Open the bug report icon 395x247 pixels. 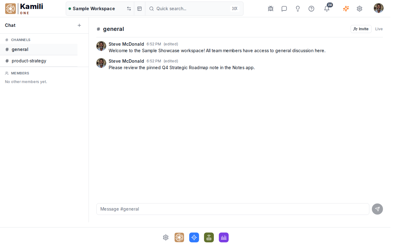271,9
